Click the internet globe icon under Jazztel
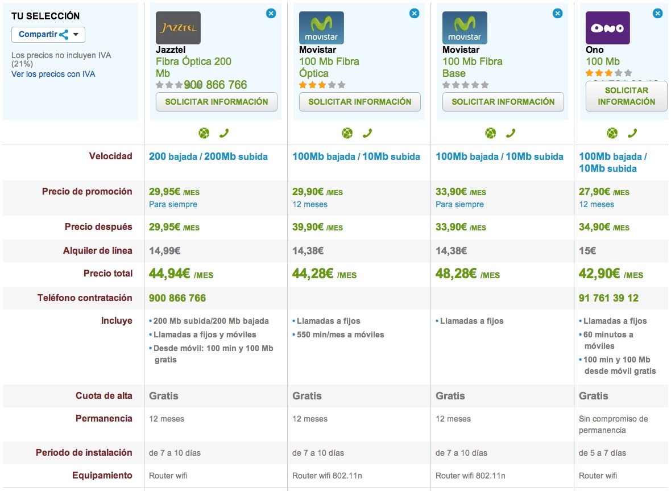 tap(204, 133)
